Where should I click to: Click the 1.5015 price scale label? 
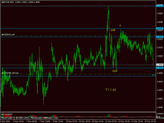[160, 47]
